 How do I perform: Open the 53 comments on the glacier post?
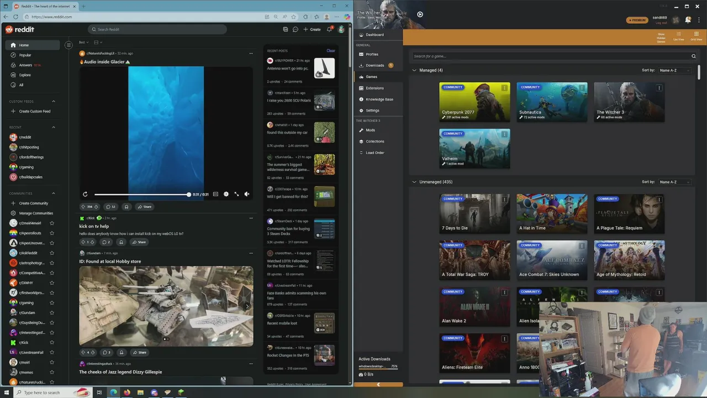(x=110, y=207)
